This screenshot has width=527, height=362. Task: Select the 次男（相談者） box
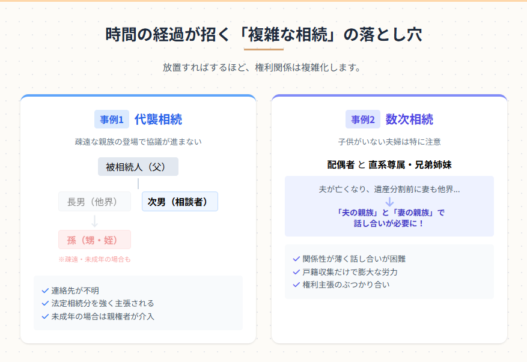coord(180,202)
